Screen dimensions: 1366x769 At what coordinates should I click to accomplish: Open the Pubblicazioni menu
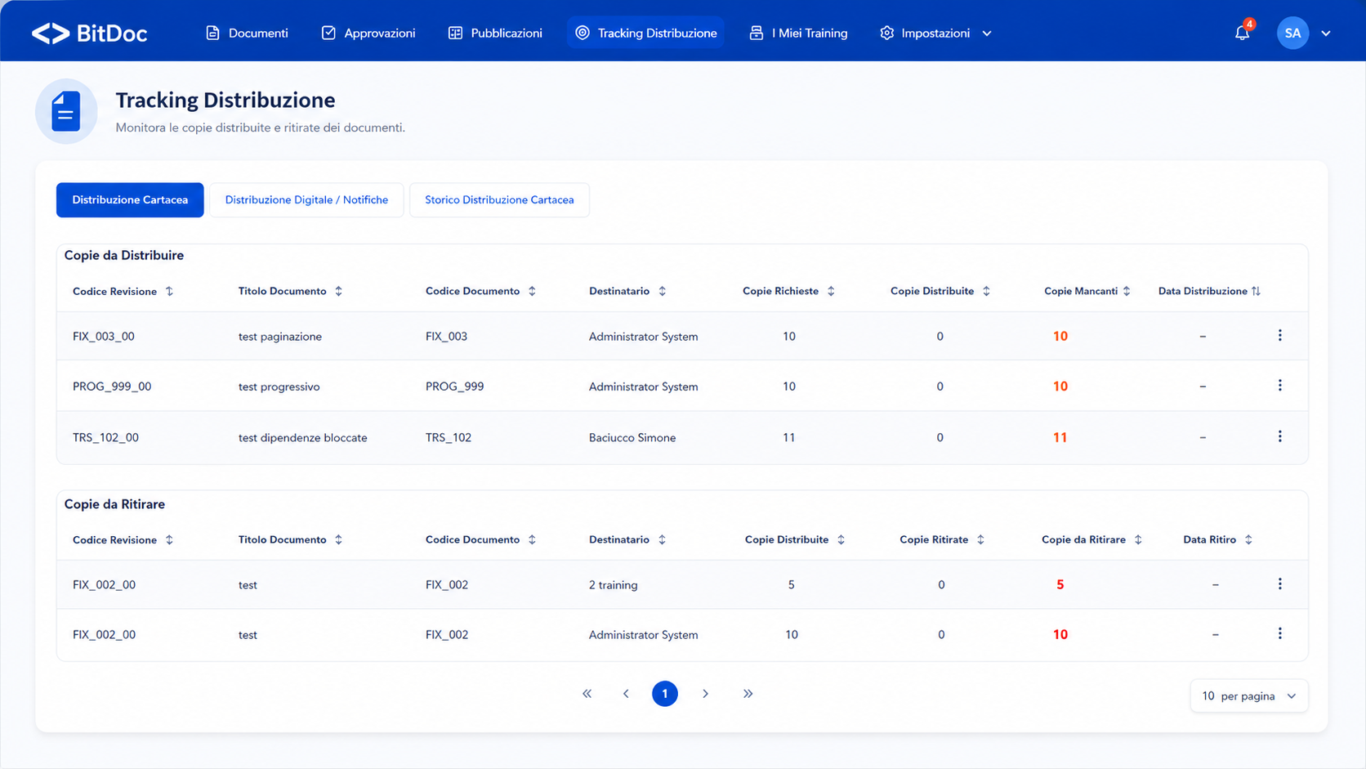495,34
